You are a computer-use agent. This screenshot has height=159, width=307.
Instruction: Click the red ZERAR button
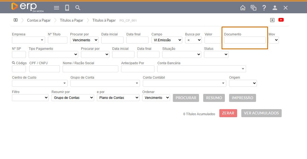(x=228, y=113)
